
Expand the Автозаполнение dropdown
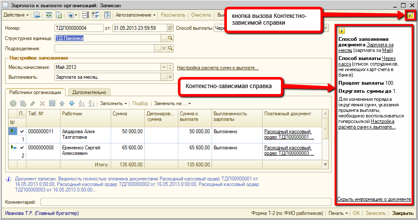click(x=136, y=15)
